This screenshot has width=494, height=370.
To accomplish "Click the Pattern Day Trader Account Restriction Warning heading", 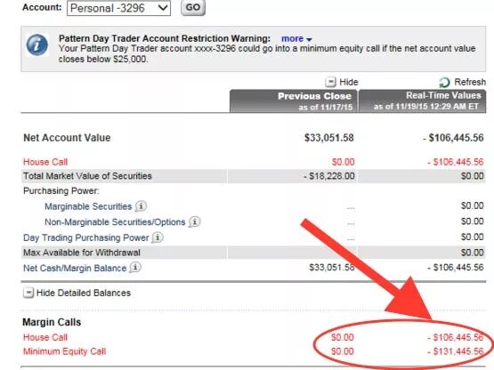I will (x=165, y=38).
